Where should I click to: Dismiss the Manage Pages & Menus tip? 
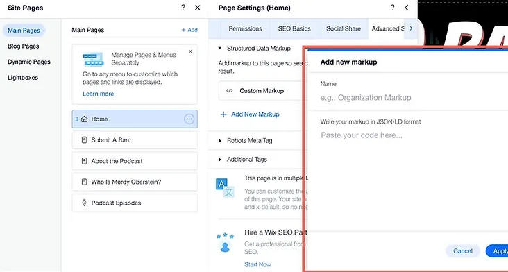[190, 51]
